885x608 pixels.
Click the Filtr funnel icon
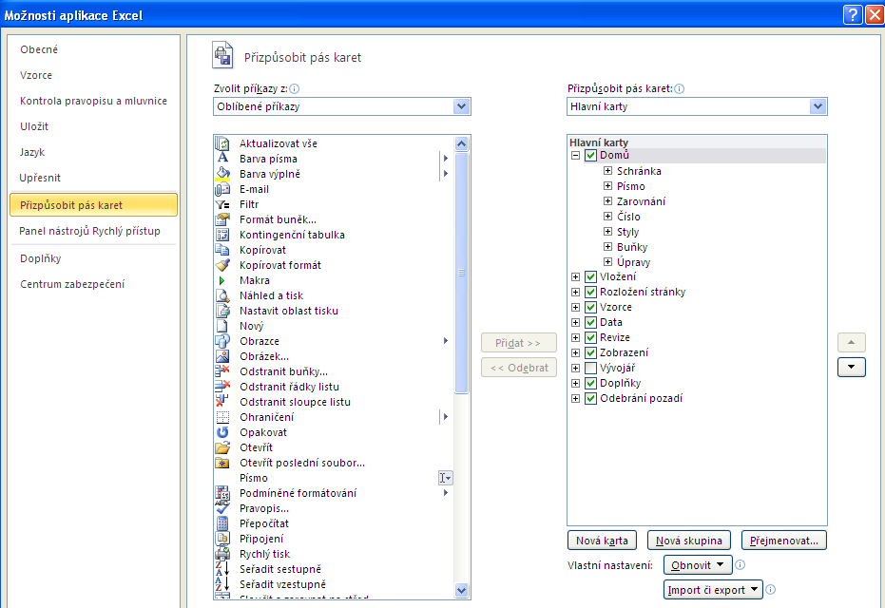click(222, 204)
